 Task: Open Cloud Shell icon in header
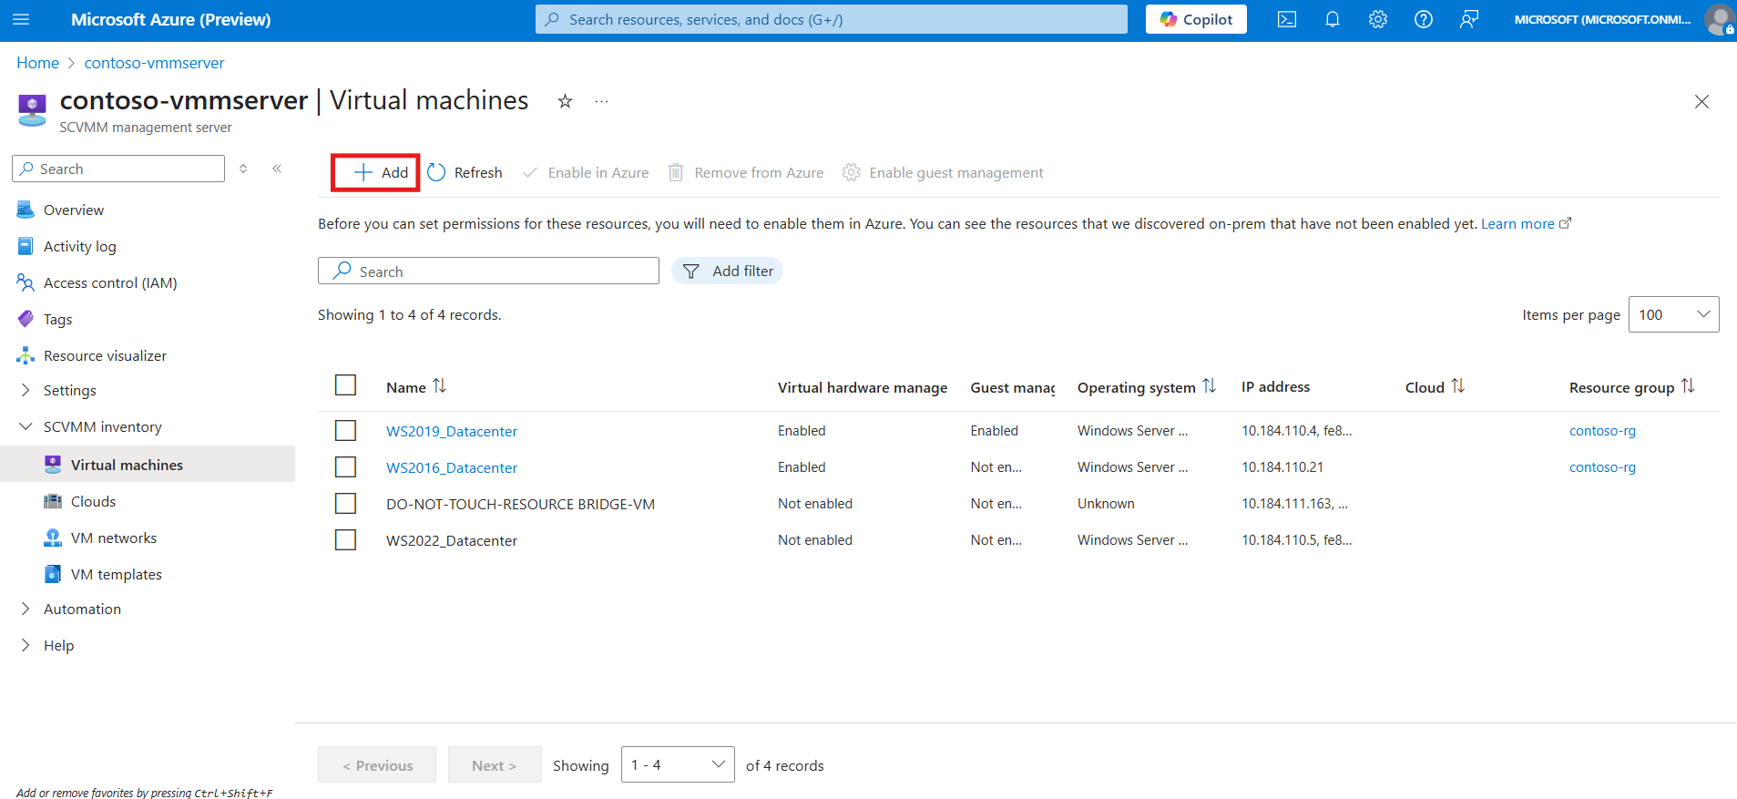[x=1287, y=19]
